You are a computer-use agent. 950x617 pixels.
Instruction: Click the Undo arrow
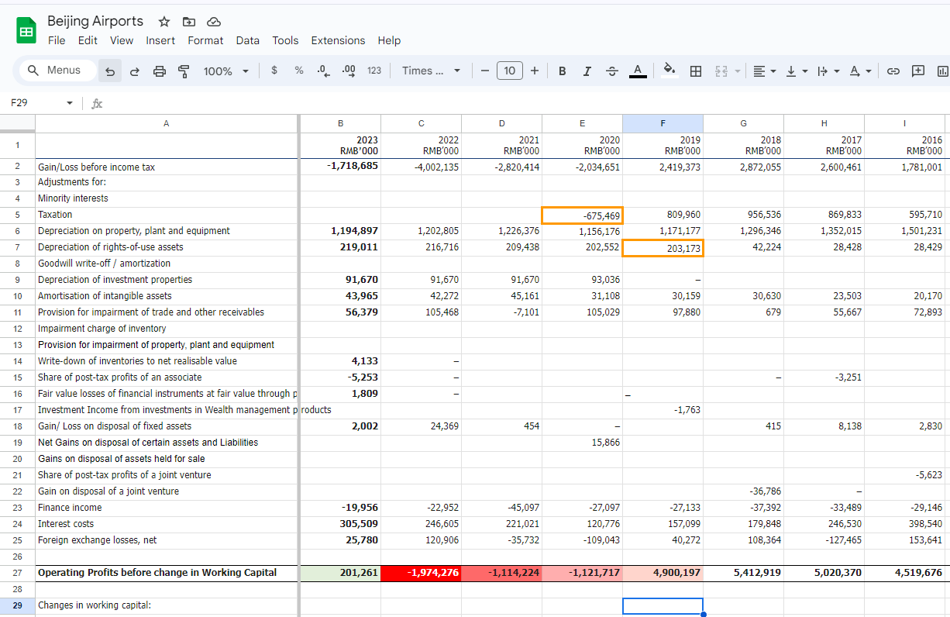110,71
